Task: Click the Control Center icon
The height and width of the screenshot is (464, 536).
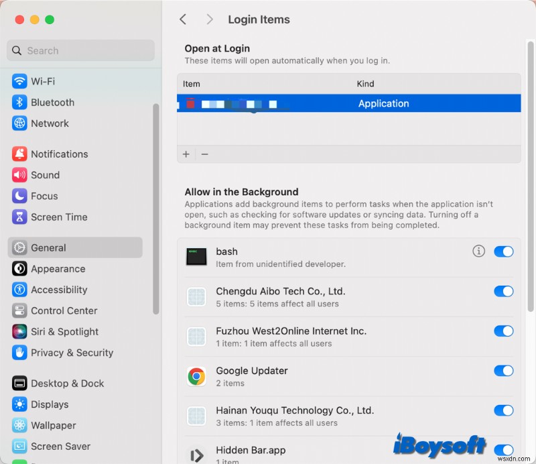Action: pyautogui.click(x=19, y=310)
